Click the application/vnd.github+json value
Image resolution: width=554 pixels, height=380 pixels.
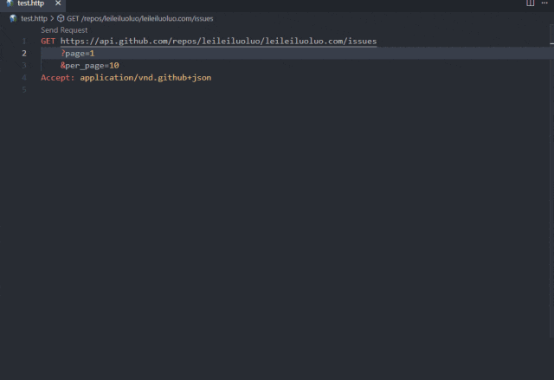(145, 78)
